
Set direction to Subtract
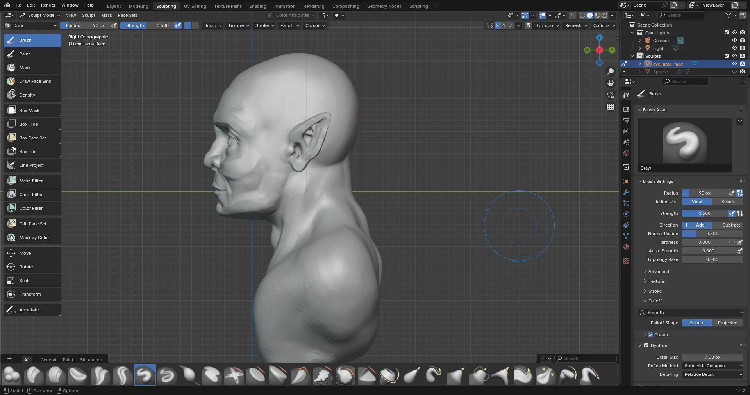[728, 225]
